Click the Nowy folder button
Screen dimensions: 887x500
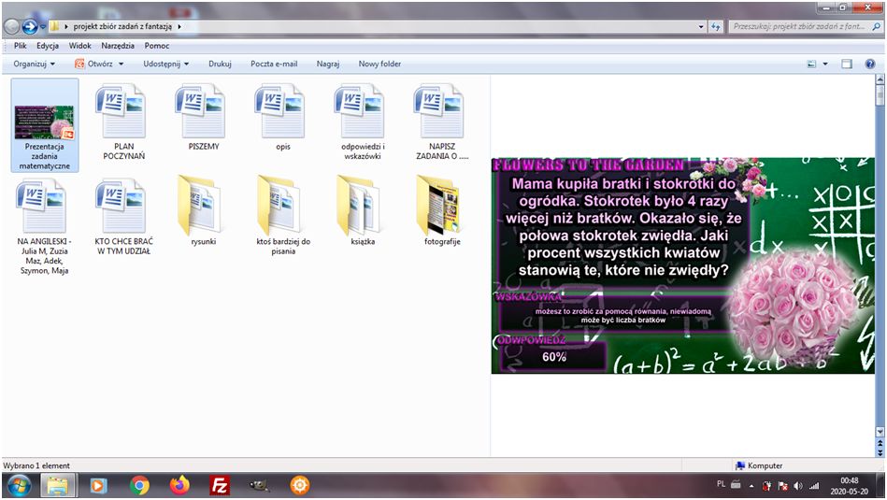coord(379,64)
